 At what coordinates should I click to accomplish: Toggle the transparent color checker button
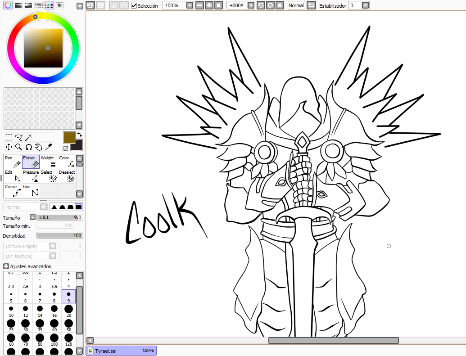[x=66, y=148]
